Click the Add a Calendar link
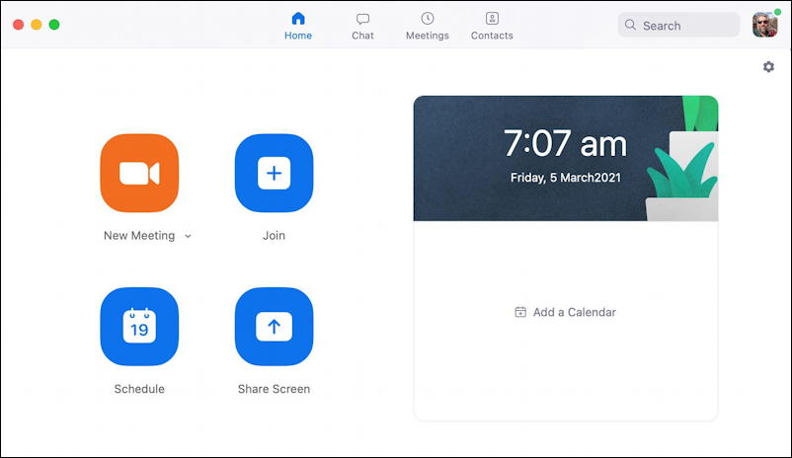The width and height of the screenshot is (792, 458). click(x=565, y=312)
